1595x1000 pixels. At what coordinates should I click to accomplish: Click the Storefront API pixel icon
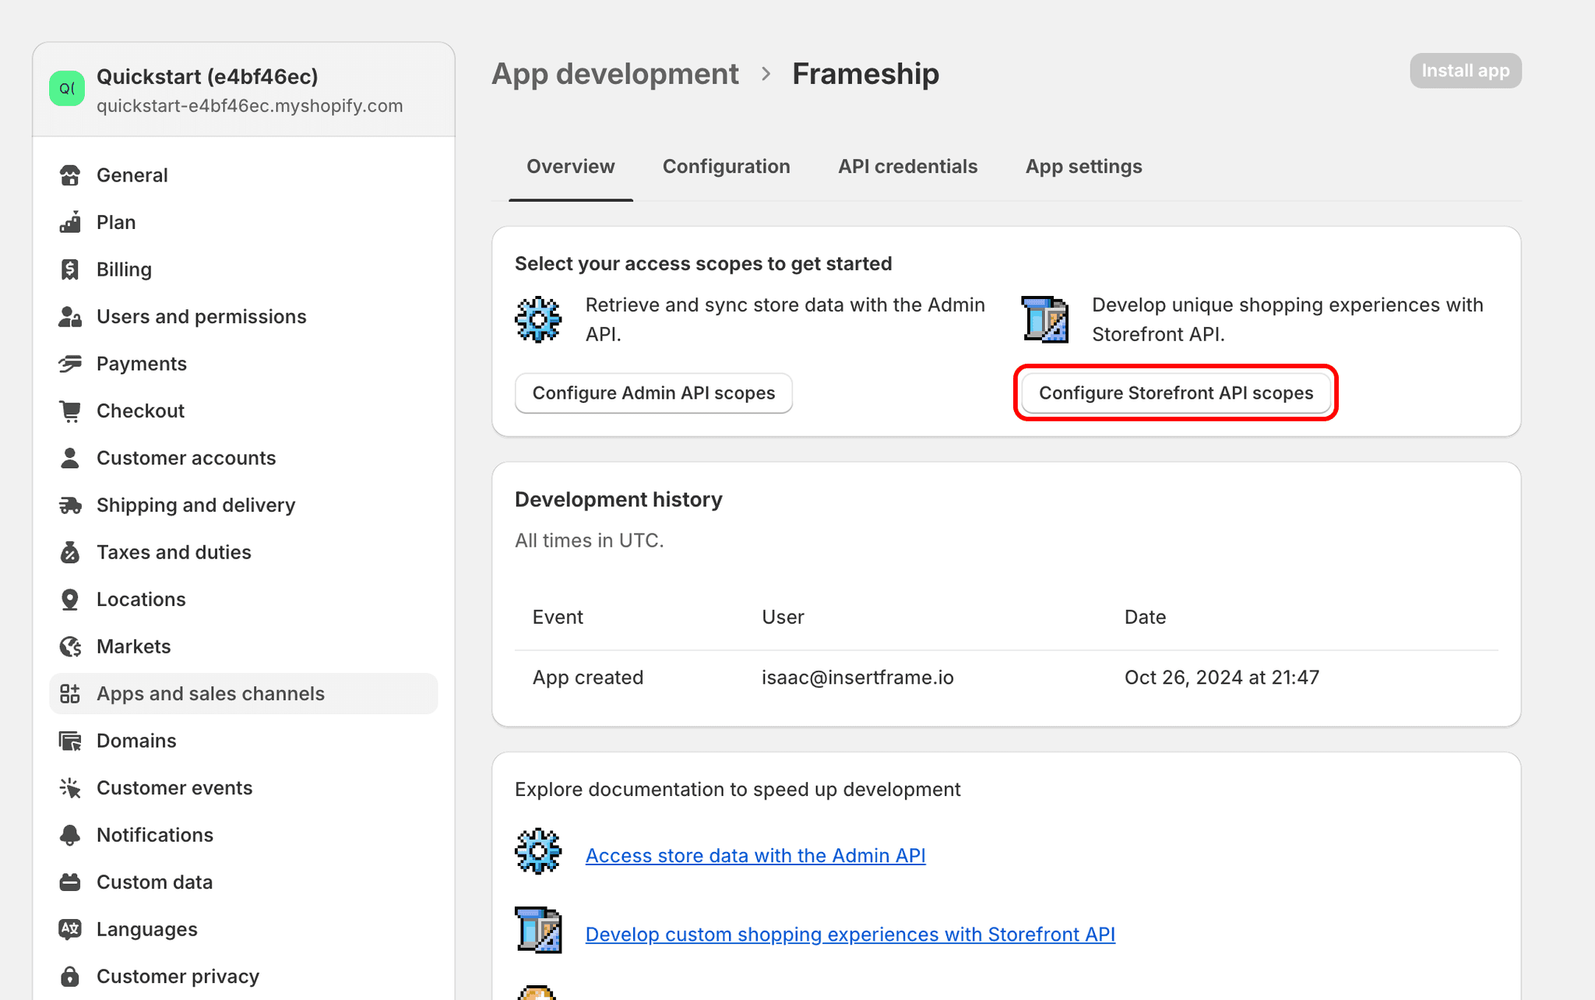(x=1043, y=319)
